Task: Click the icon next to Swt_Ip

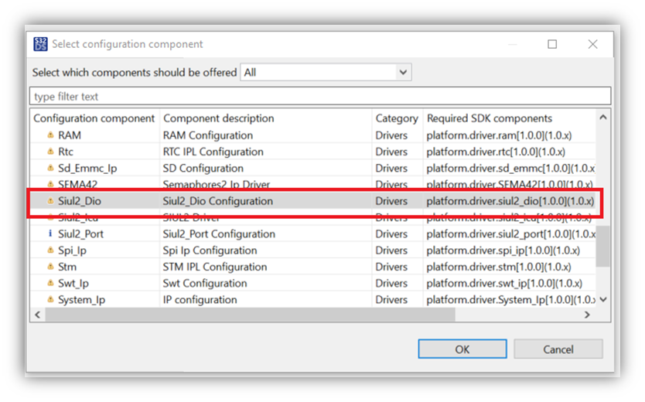Action: pyautogui.click(x=50, y=284)
